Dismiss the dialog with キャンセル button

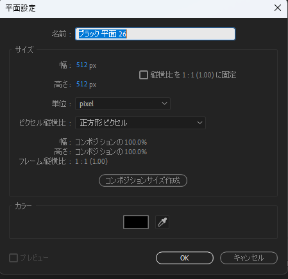[x=249, y=258]
